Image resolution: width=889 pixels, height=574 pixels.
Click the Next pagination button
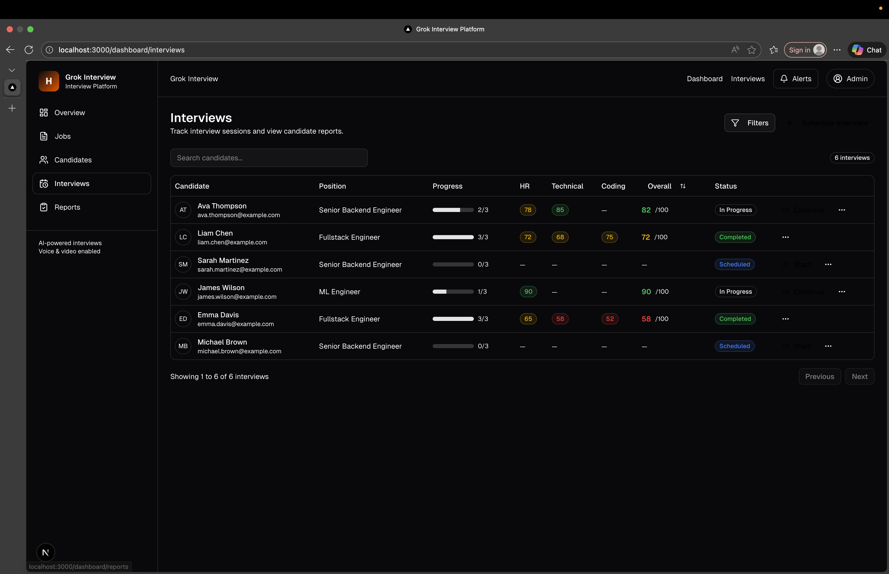[859, 376]
